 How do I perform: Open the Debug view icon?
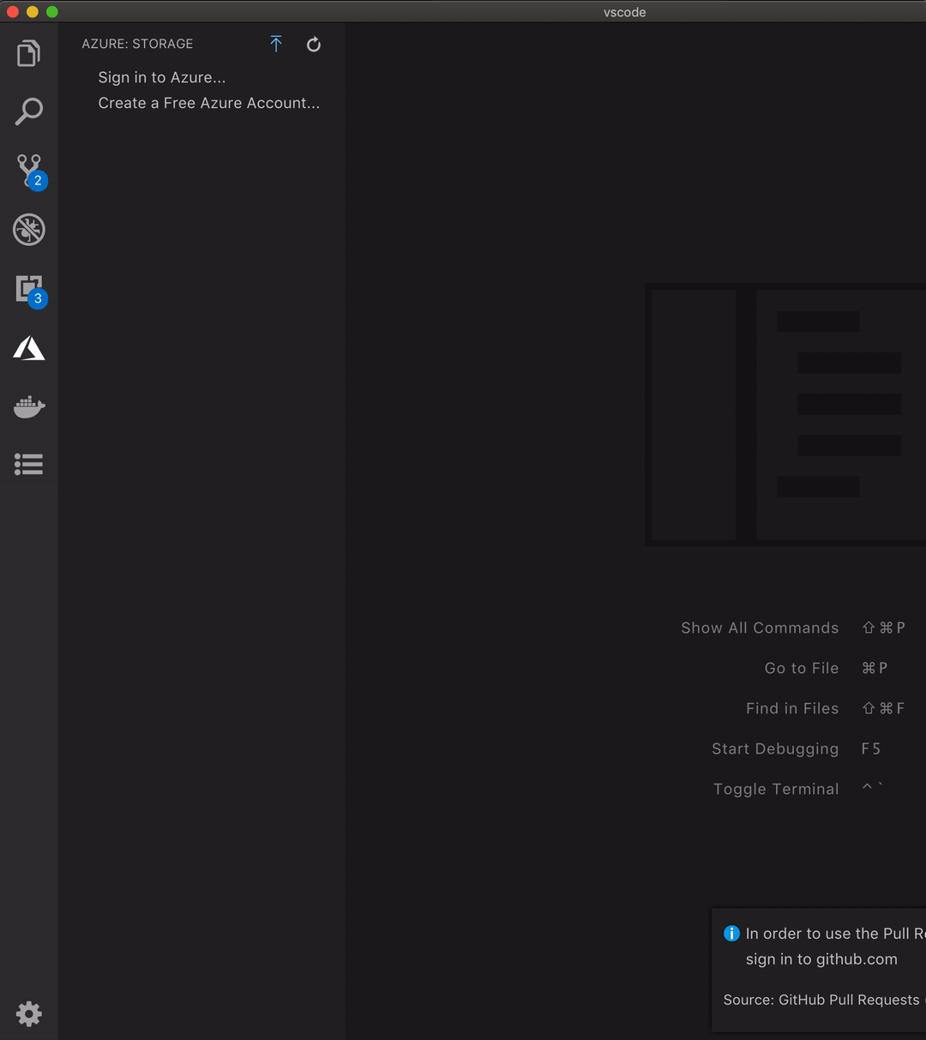point(28,230)
